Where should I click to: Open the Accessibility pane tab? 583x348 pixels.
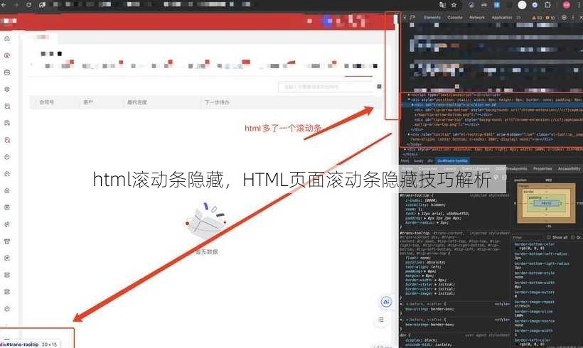[x=569, y=168]
